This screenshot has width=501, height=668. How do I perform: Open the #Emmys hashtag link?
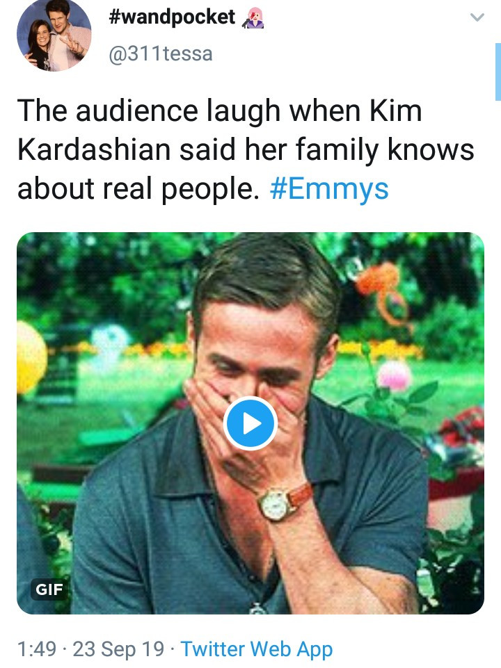click(x=328, y=188)
